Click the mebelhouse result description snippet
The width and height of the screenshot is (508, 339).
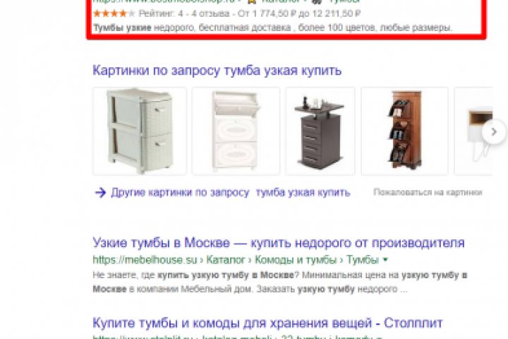pos(279,282)
